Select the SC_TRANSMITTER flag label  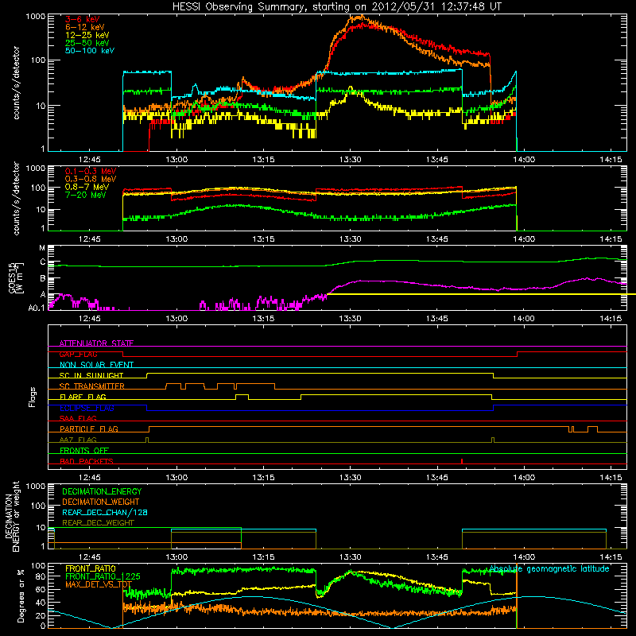(x=92, y=386)
